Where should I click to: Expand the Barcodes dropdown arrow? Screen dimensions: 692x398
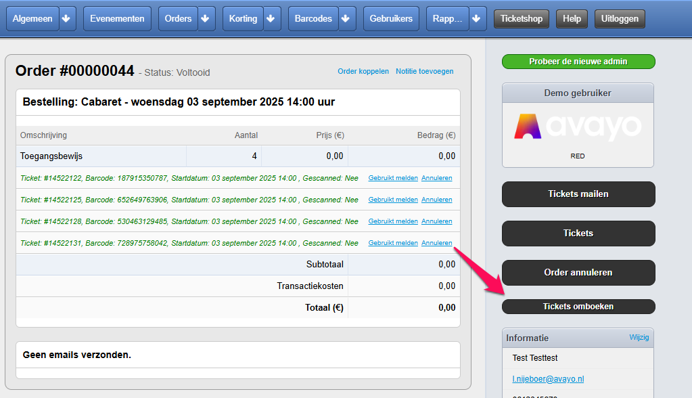point(346,18)
